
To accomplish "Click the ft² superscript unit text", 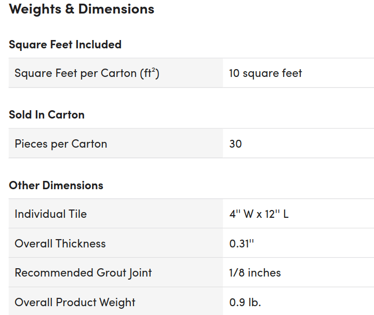I will (152, 72).
